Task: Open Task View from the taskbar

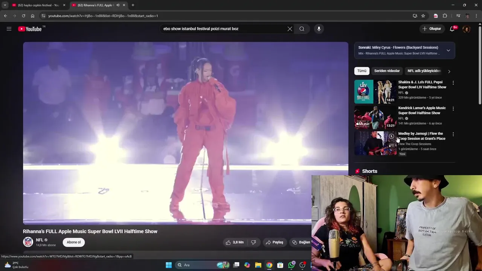Action: tap(236, 265)
